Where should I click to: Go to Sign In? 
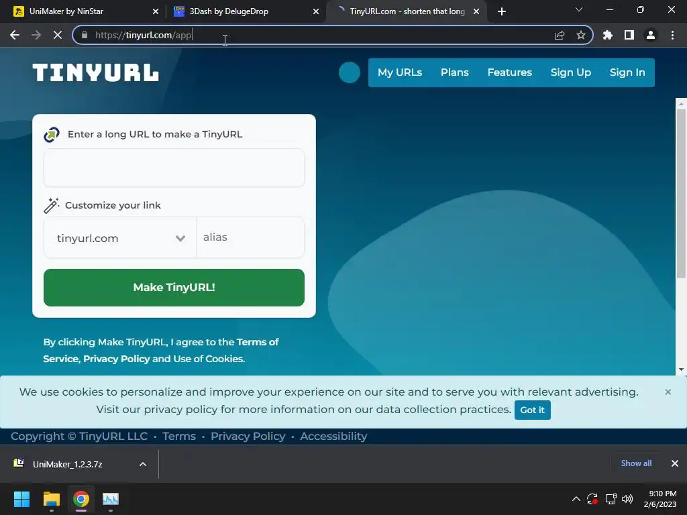(x=627, y=72)
